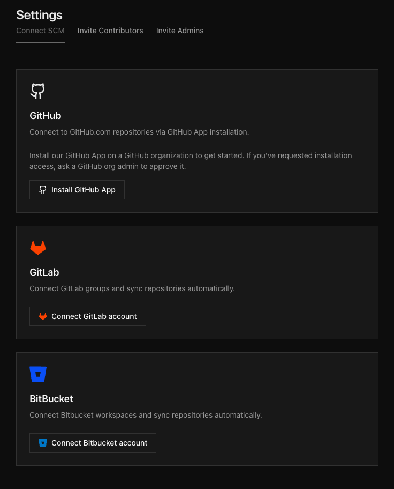The image size is (394, 489).
Task: Select the GitHub card heading
Action: [x=46, y=116]
